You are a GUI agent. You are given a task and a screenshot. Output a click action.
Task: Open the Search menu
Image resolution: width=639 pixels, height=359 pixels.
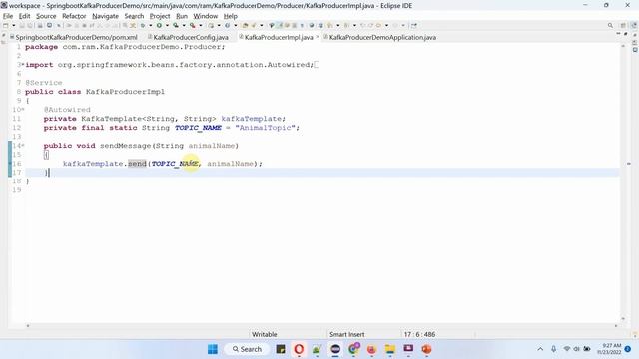point(134,16)
